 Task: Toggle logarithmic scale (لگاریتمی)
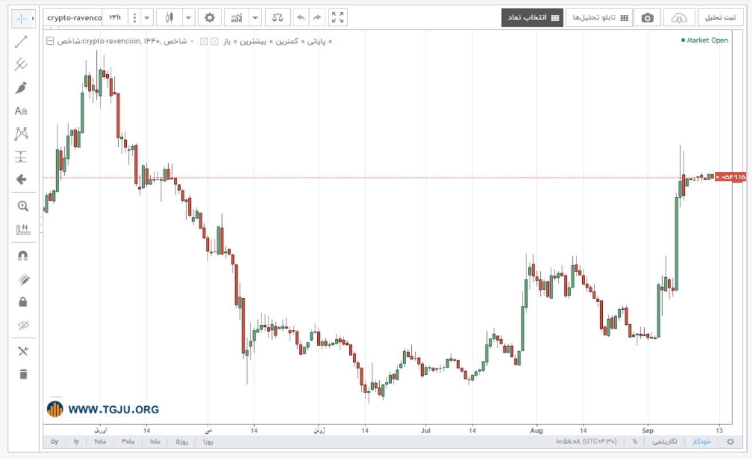(x=665, y=442)
